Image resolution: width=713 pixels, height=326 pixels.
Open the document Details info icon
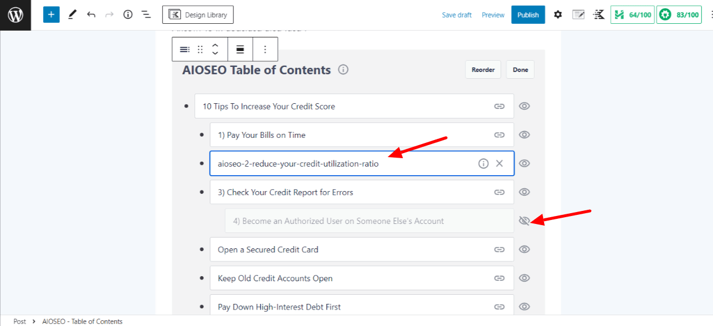pos(128,15)
